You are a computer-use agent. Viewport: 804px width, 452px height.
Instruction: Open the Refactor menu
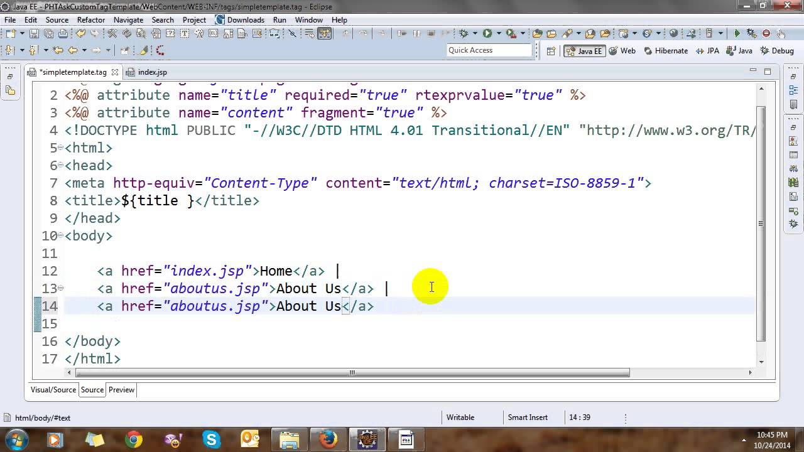pyautogui.click(x=91, y=19)
